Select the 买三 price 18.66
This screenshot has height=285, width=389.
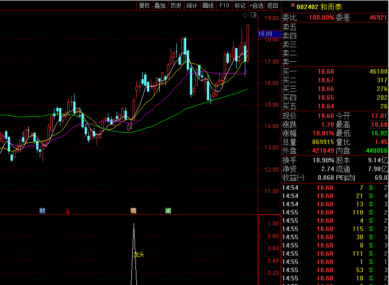click(x=326, y=89)
